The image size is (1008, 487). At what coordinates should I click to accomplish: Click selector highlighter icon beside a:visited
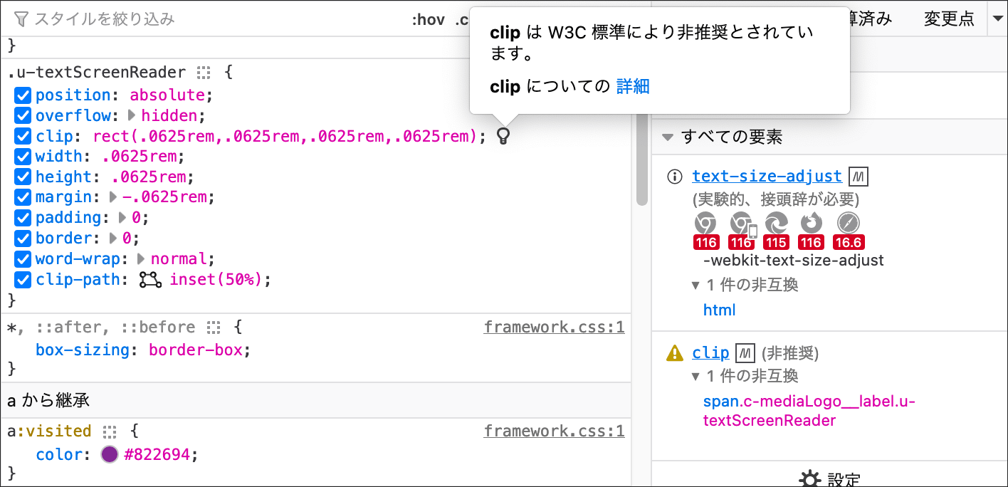109,431
